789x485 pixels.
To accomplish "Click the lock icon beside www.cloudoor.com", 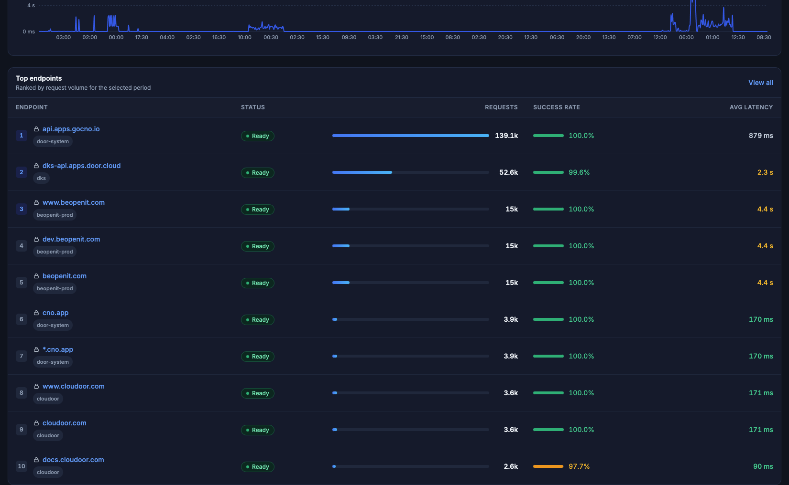I will click(36, 386).
